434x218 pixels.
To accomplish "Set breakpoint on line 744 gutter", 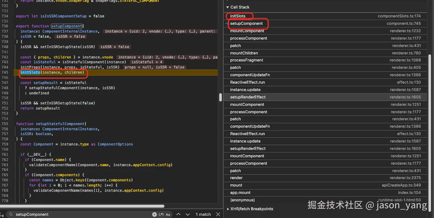I will (5, 67).
